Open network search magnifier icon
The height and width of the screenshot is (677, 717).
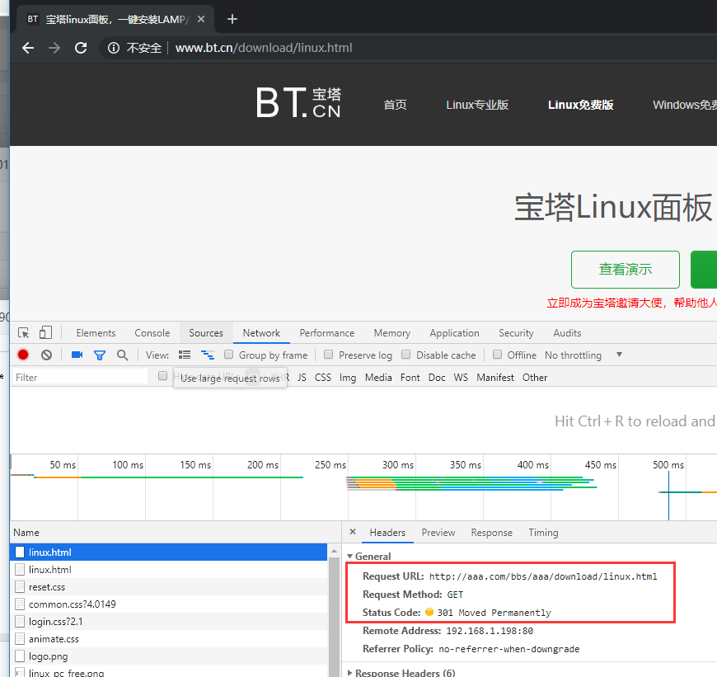click(122, 355)
